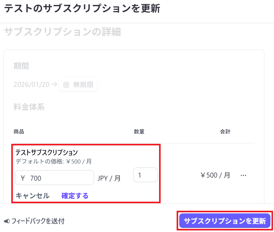Click the サブスクリプションを更新 button
The height and width of the screenshot is (232, 274).
coord(225,221)
